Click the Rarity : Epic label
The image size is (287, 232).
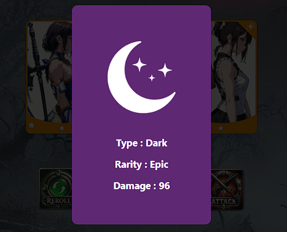click(141, 165)
